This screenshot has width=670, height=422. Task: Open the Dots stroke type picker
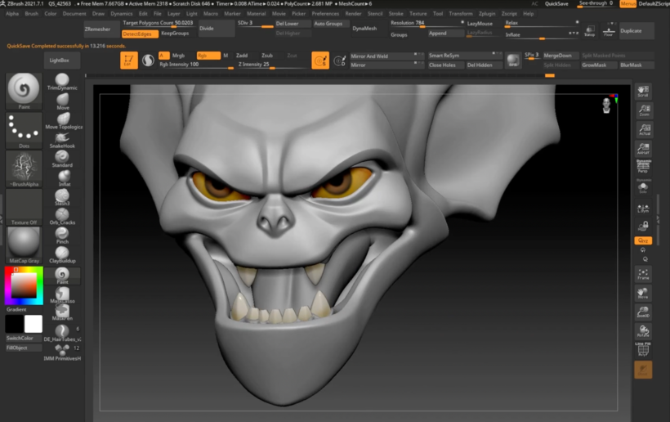[x=24, y=130]
